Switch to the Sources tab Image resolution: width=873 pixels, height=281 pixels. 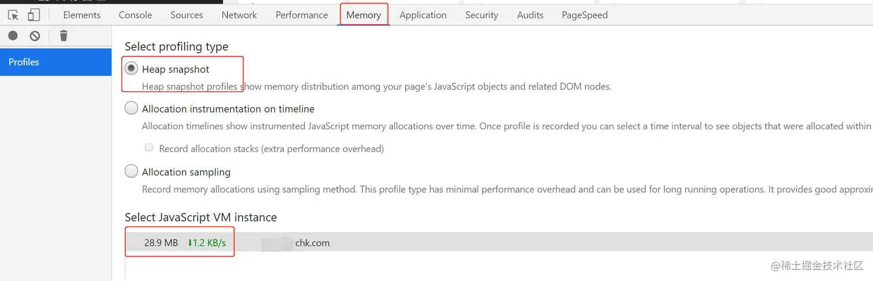pos(186,15)
